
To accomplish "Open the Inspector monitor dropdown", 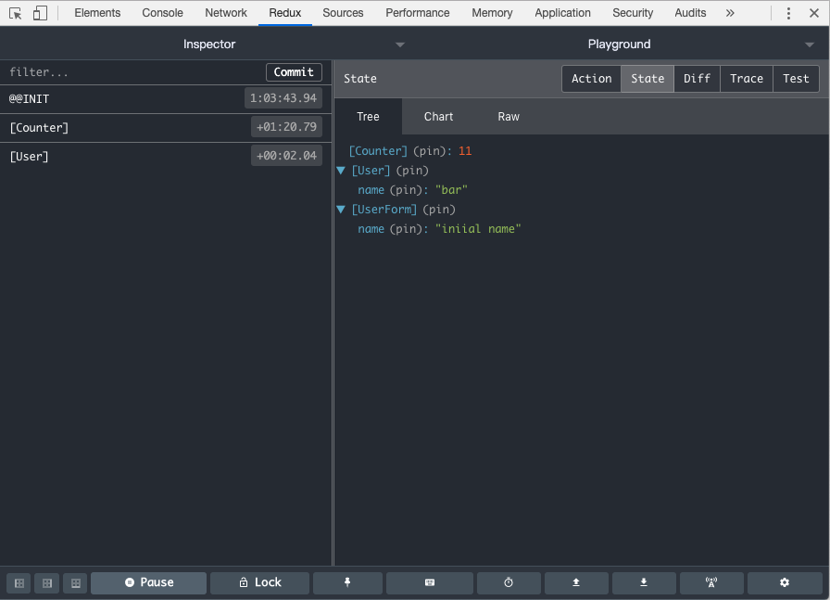I will click(x=400, y=45).
